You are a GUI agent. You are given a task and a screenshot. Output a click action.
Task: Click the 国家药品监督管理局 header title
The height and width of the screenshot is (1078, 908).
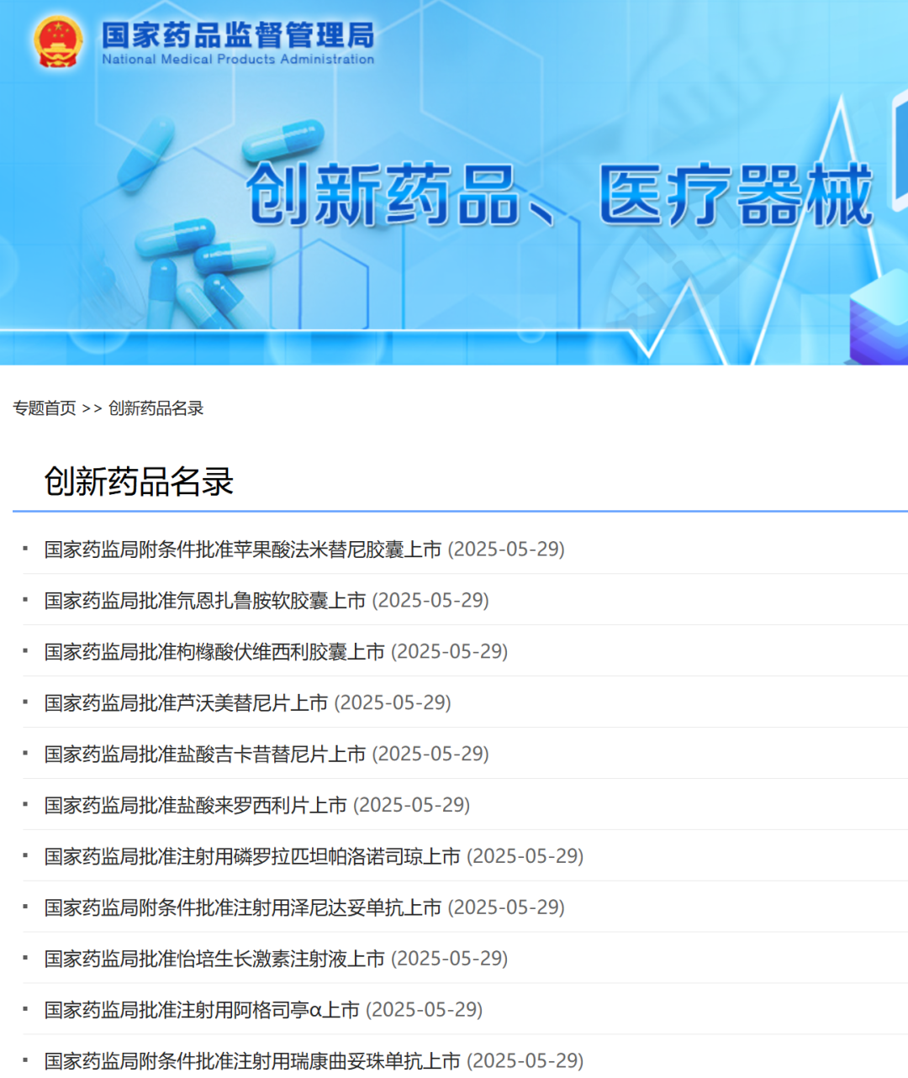point(238,35)
